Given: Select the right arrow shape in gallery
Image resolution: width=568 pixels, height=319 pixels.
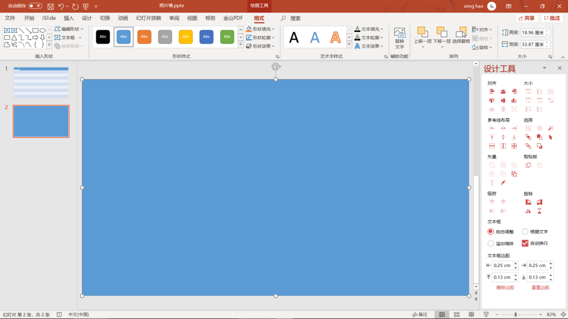Looking at the screenshot, I should click(36, 38).
